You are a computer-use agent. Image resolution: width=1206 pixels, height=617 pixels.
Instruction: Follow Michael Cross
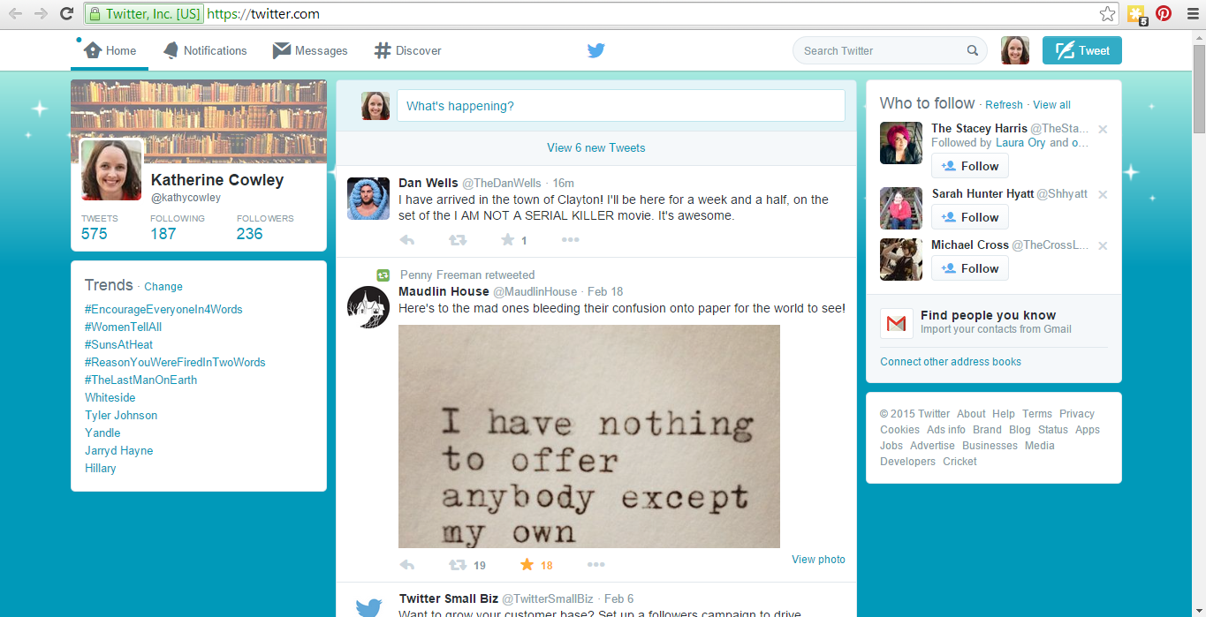970,268
